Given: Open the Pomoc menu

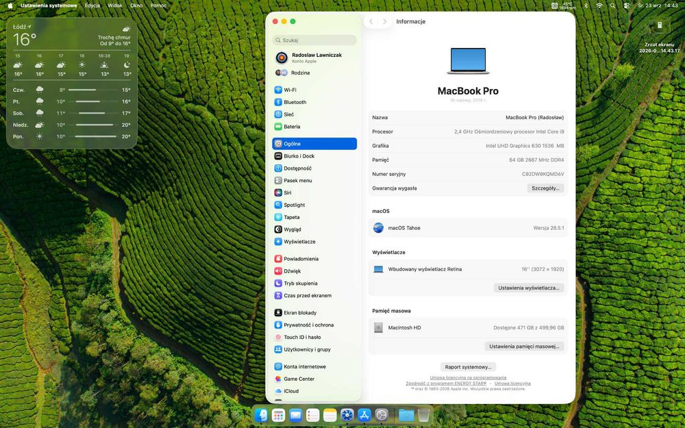Looking at the screenshot, I should click(x=158, y=5).
